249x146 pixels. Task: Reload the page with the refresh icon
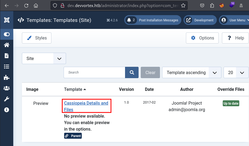pyautogui.click(x=26, y=6)
